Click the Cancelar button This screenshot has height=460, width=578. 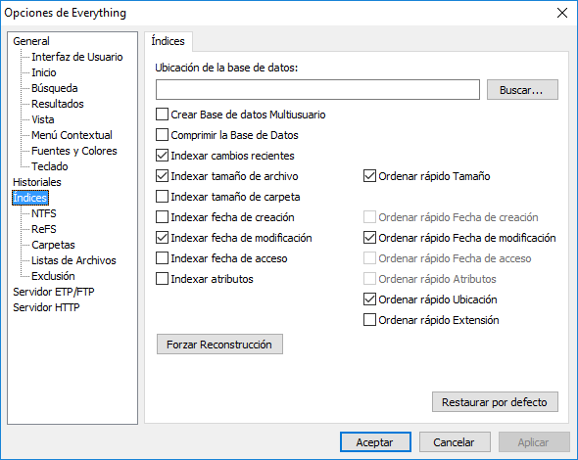(x=455, y=442)
